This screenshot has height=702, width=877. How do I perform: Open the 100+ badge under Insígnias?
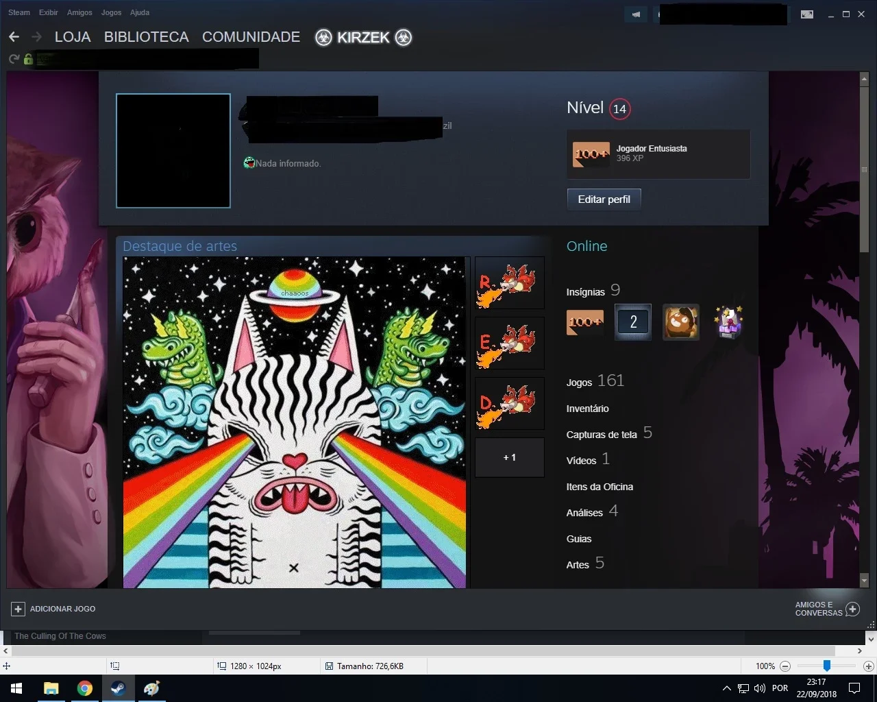pyautogui.click(x=585, y=322)
